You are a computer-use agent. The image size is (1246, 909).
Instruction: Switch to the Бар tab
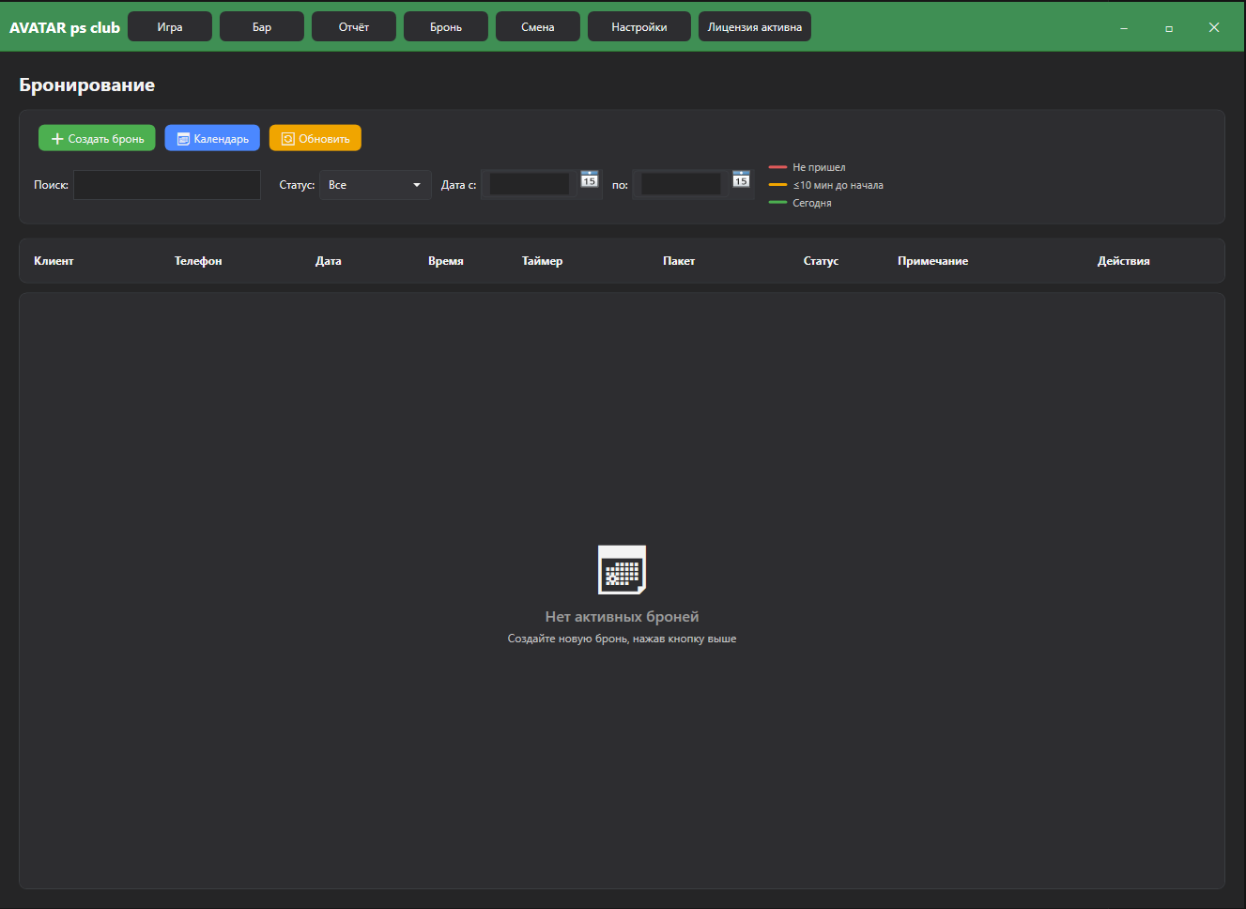click(x=262, y=27)
